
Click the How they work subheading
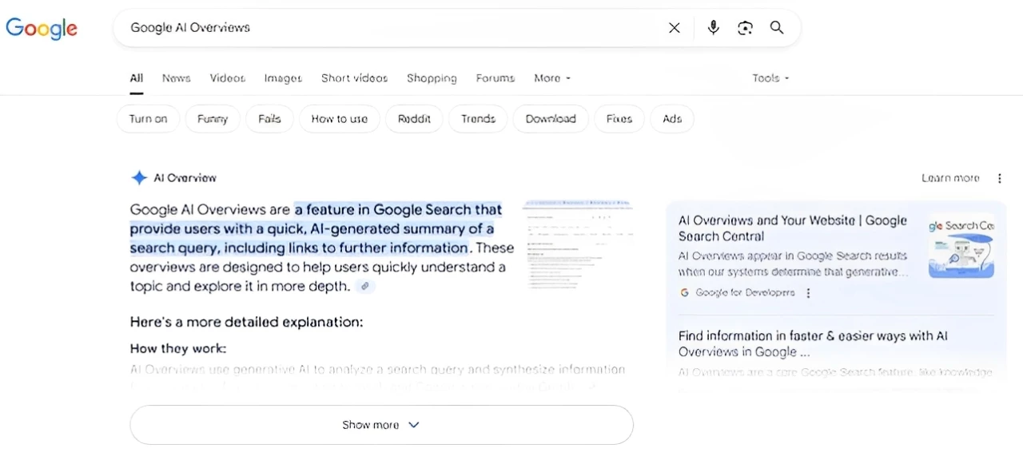pos(178,349)
